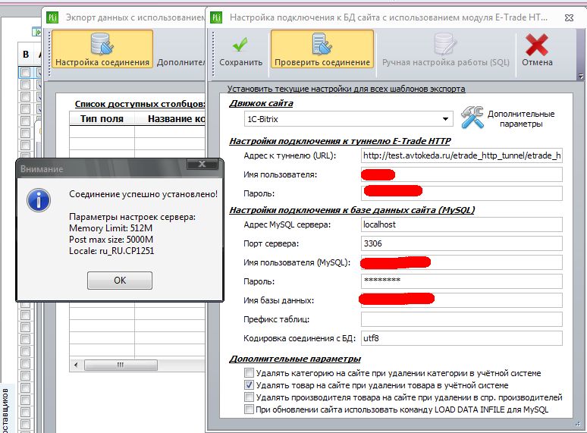Click the tunnel Имя пользователя field
Image resolution: width=587 pixels, height=433 pixels.
(462, 174)
